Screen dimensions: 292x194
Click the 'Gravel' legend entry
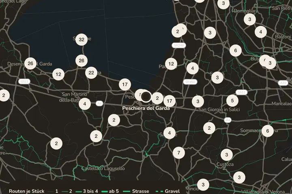(x=167, y=191)
